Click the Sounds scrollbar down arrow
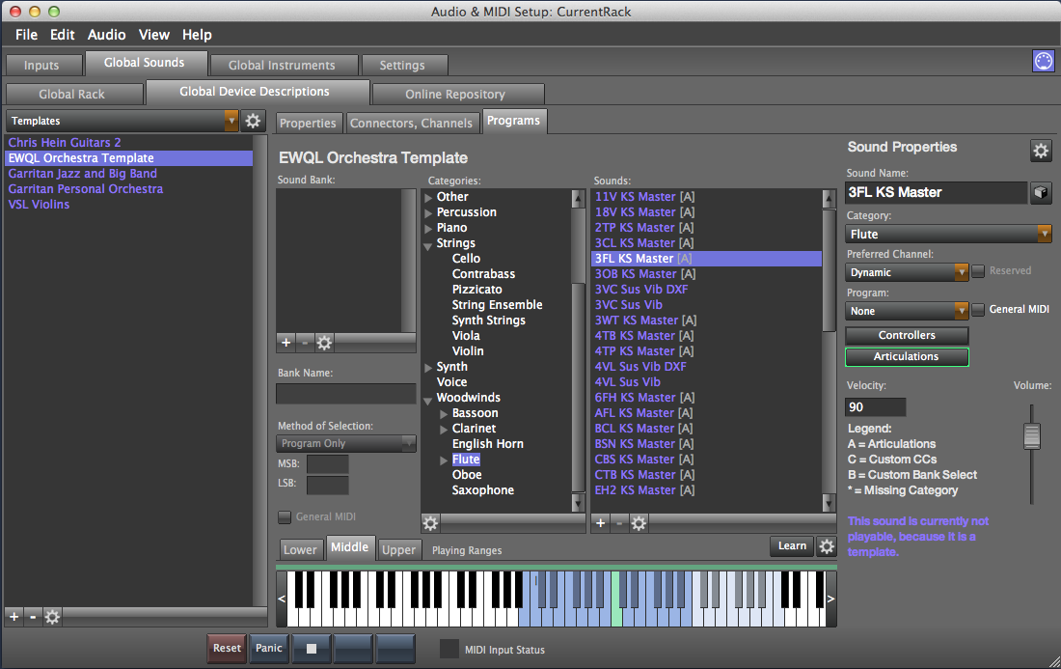The image size is (1061, 669). tap(829, 502)
